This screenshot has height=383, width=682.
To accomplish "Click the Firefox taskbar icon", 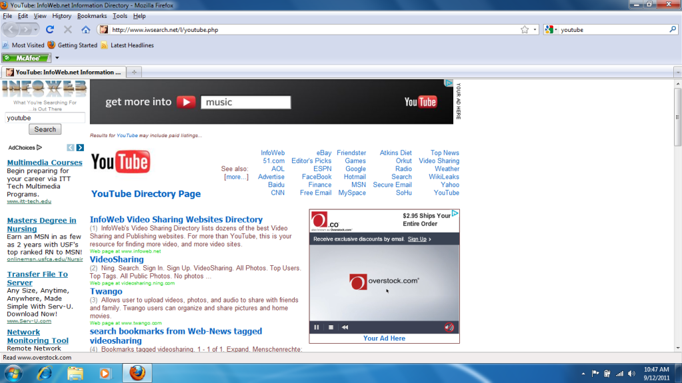I will click(137, 374).
